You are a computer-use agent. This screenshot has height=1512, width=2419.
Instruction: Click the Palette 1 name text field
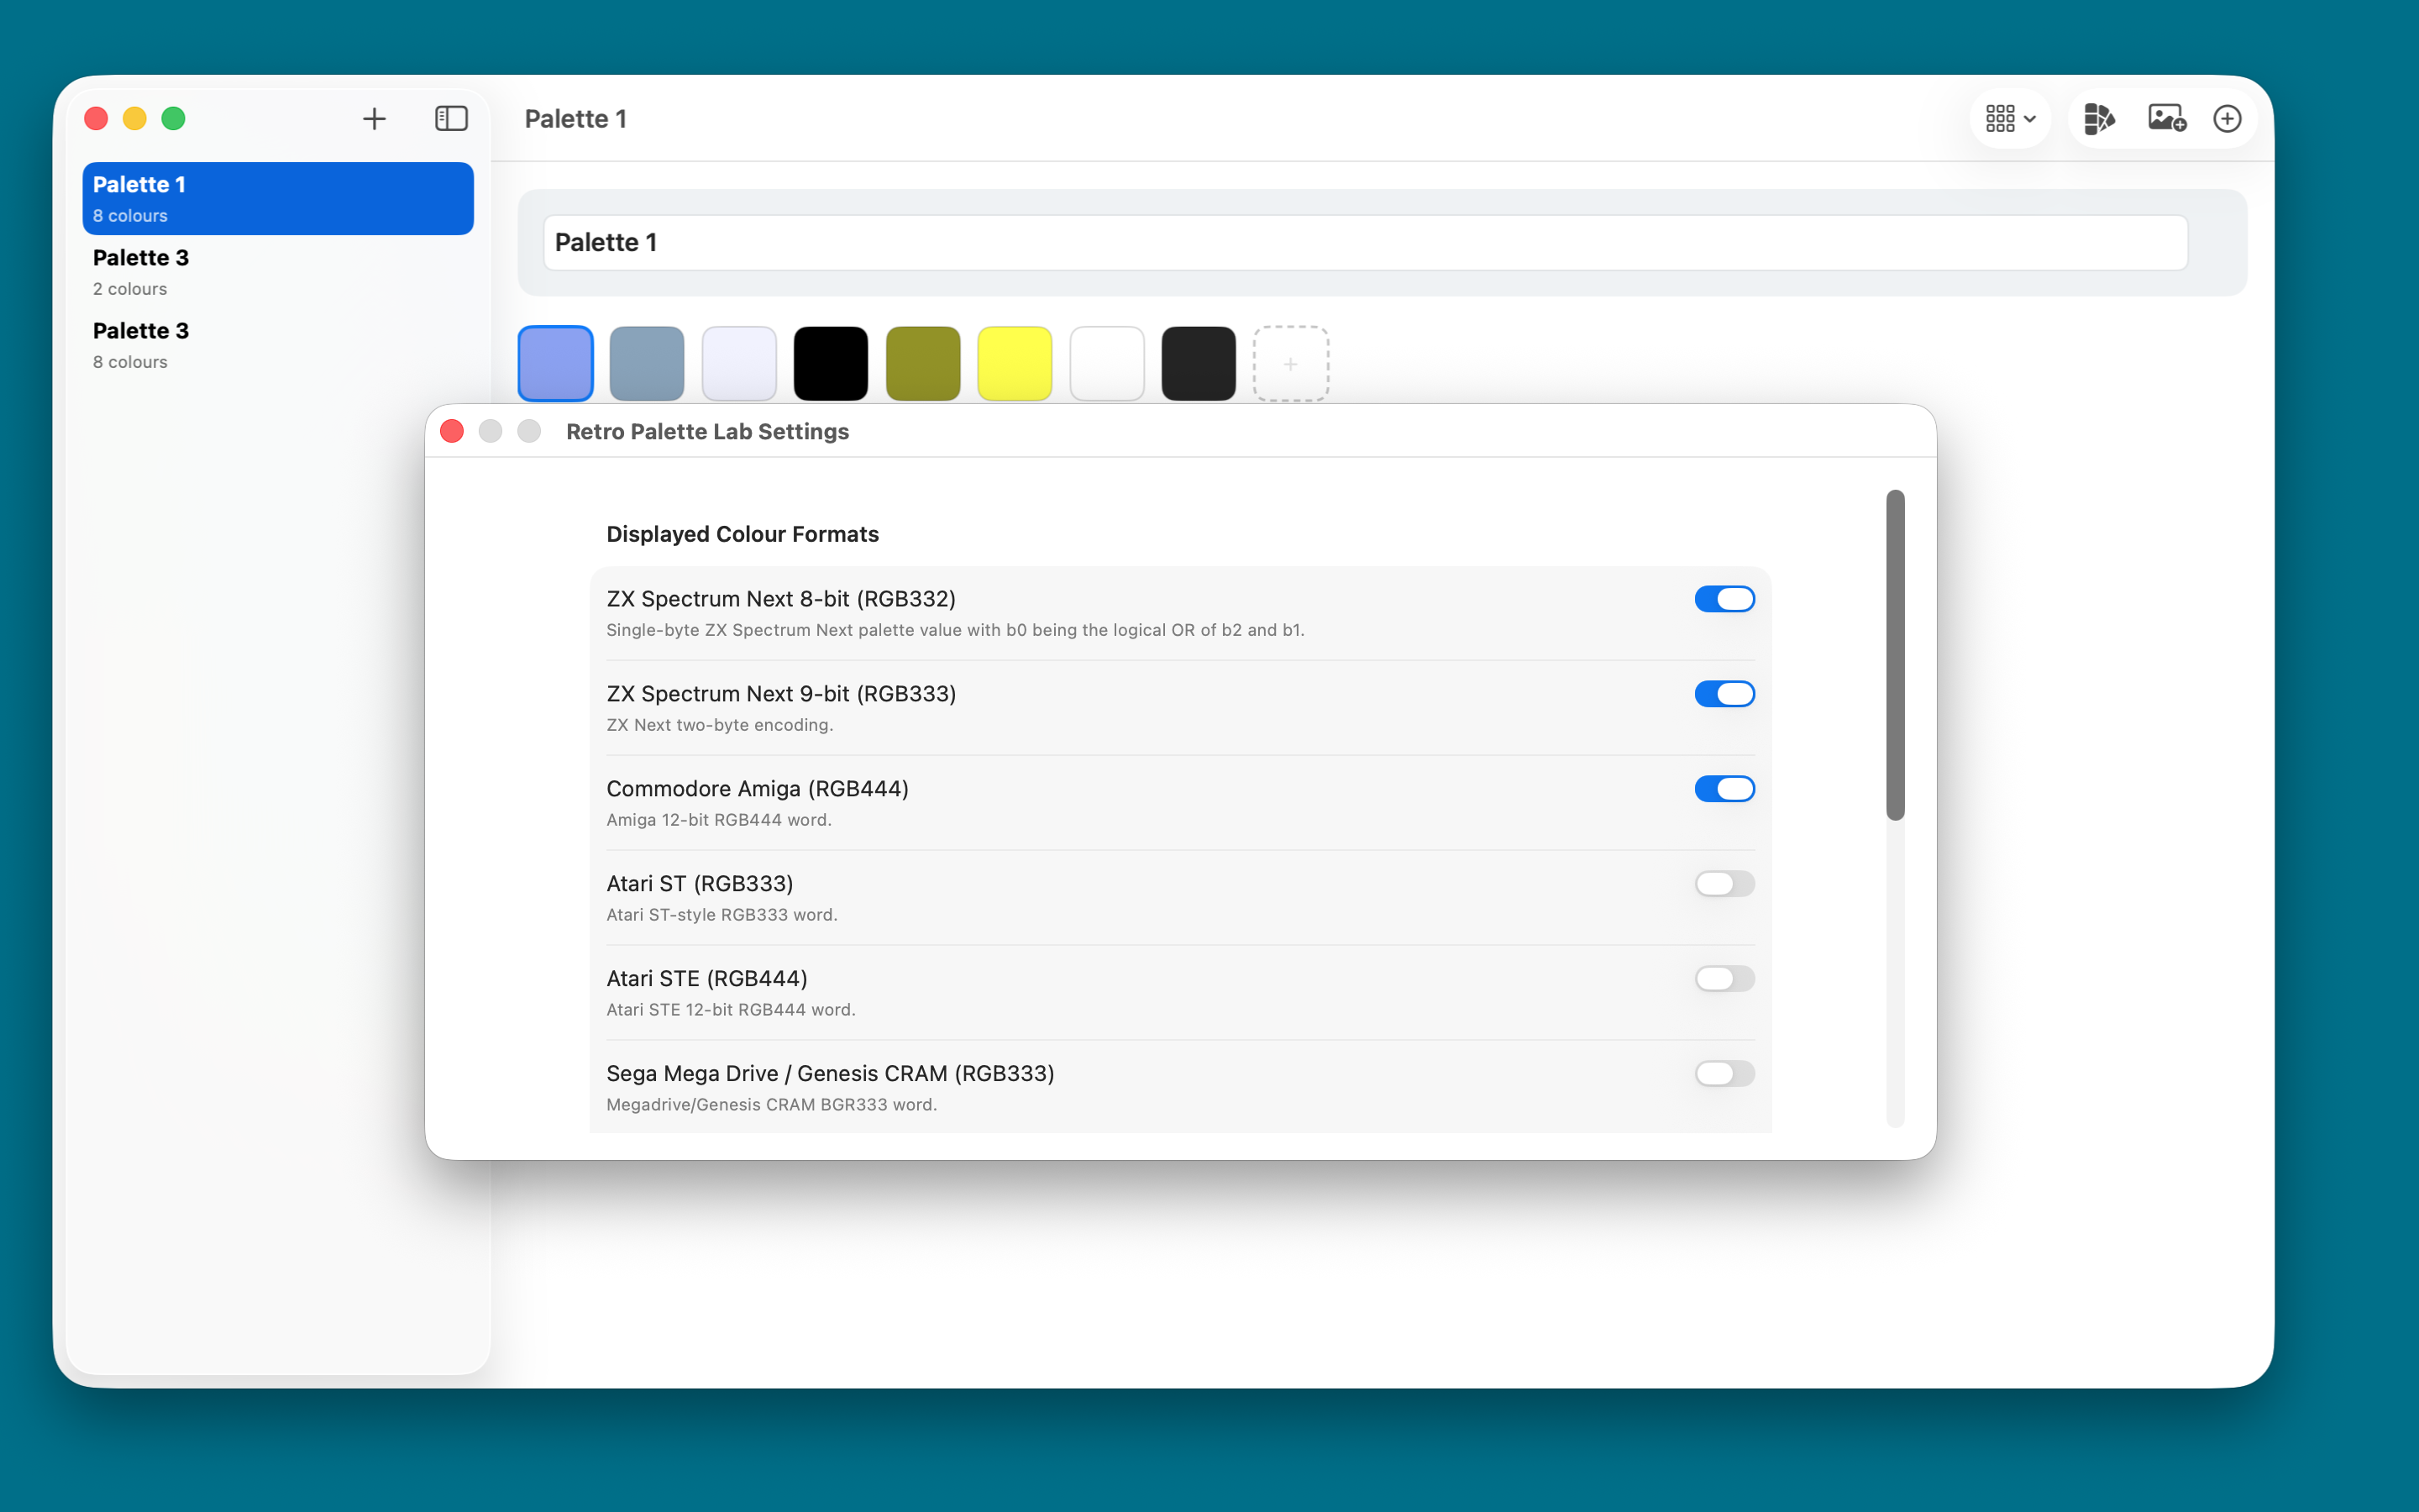point(1364,243)
